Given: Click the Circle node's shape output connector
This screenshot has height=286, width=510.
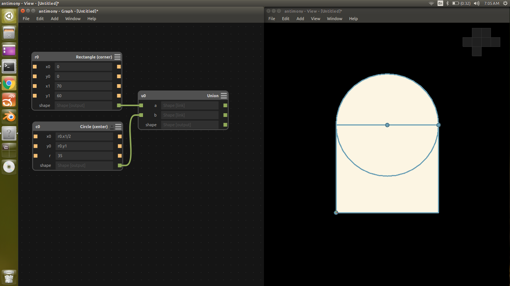Looking at the screenshot, I should coord(119,165).
